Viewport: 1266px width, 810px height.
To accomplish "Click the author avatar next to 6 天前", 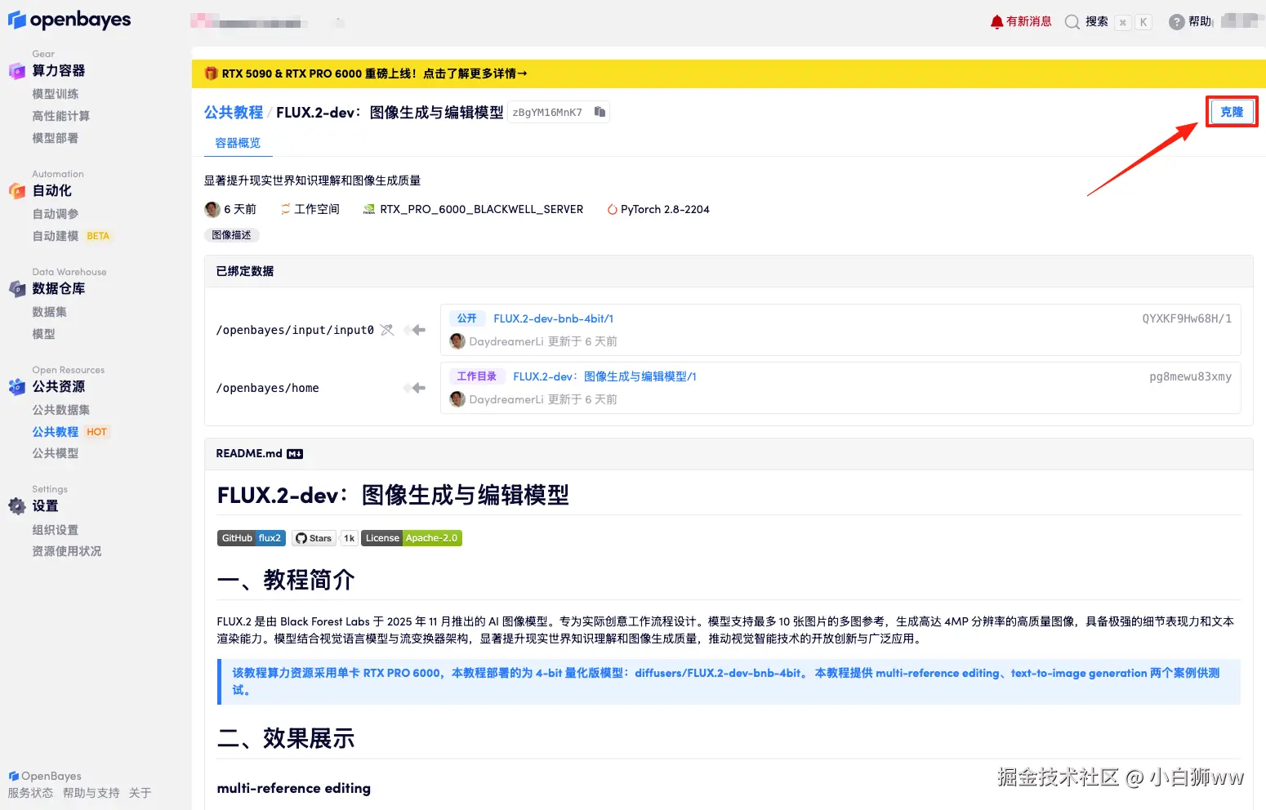I will [x=212, y=210].
